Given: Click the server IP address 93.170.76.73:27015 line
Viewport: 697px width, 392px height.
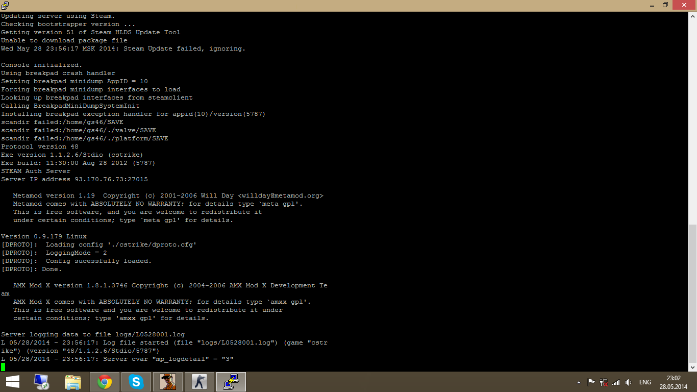Looking at the screenshot, I should [x=74, y=179].
